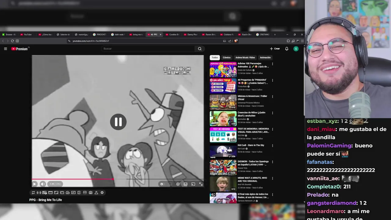Viewport: 391px width, 220px height.
Task: Open options menu for Creencias de Niños
Action: [272, 113]
